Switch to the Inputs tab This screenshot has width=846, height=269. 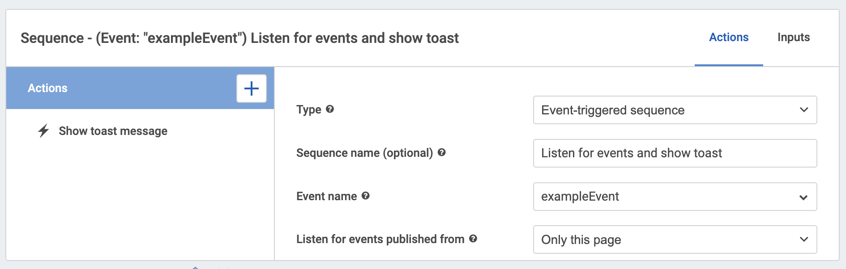(x=793, y=38)
